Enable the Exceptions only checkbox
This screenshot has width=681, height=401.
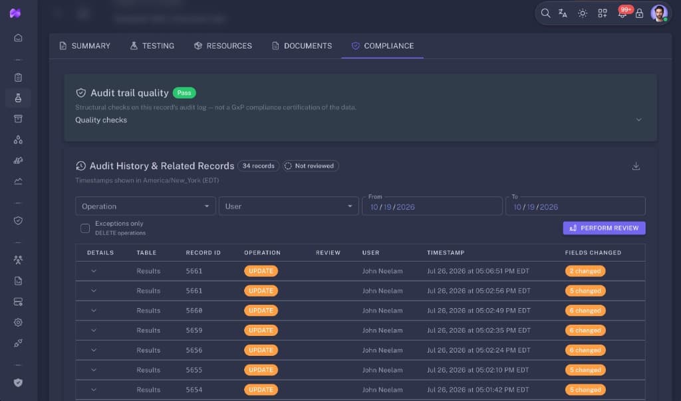[x=85, y=228]
